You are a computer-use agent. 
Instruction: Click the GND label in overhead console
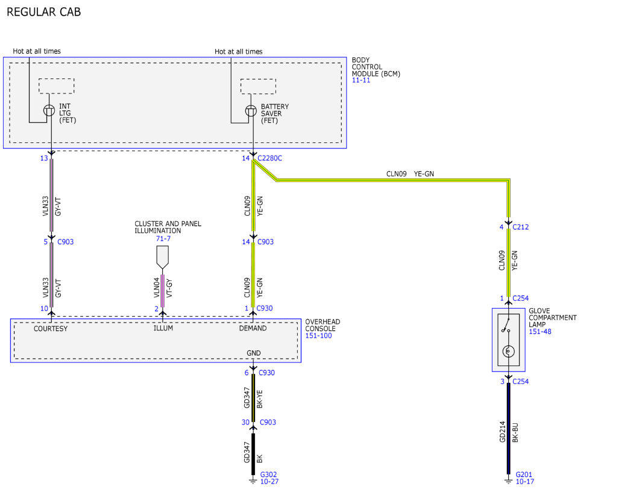(x=254, y=353)
